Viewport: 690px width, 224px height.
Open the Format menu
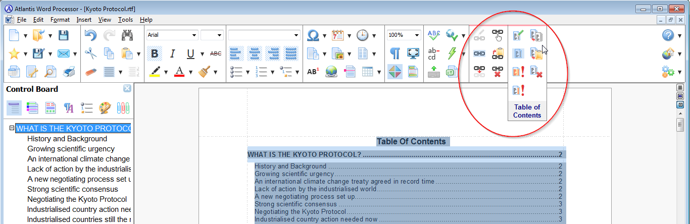point(60,20)
